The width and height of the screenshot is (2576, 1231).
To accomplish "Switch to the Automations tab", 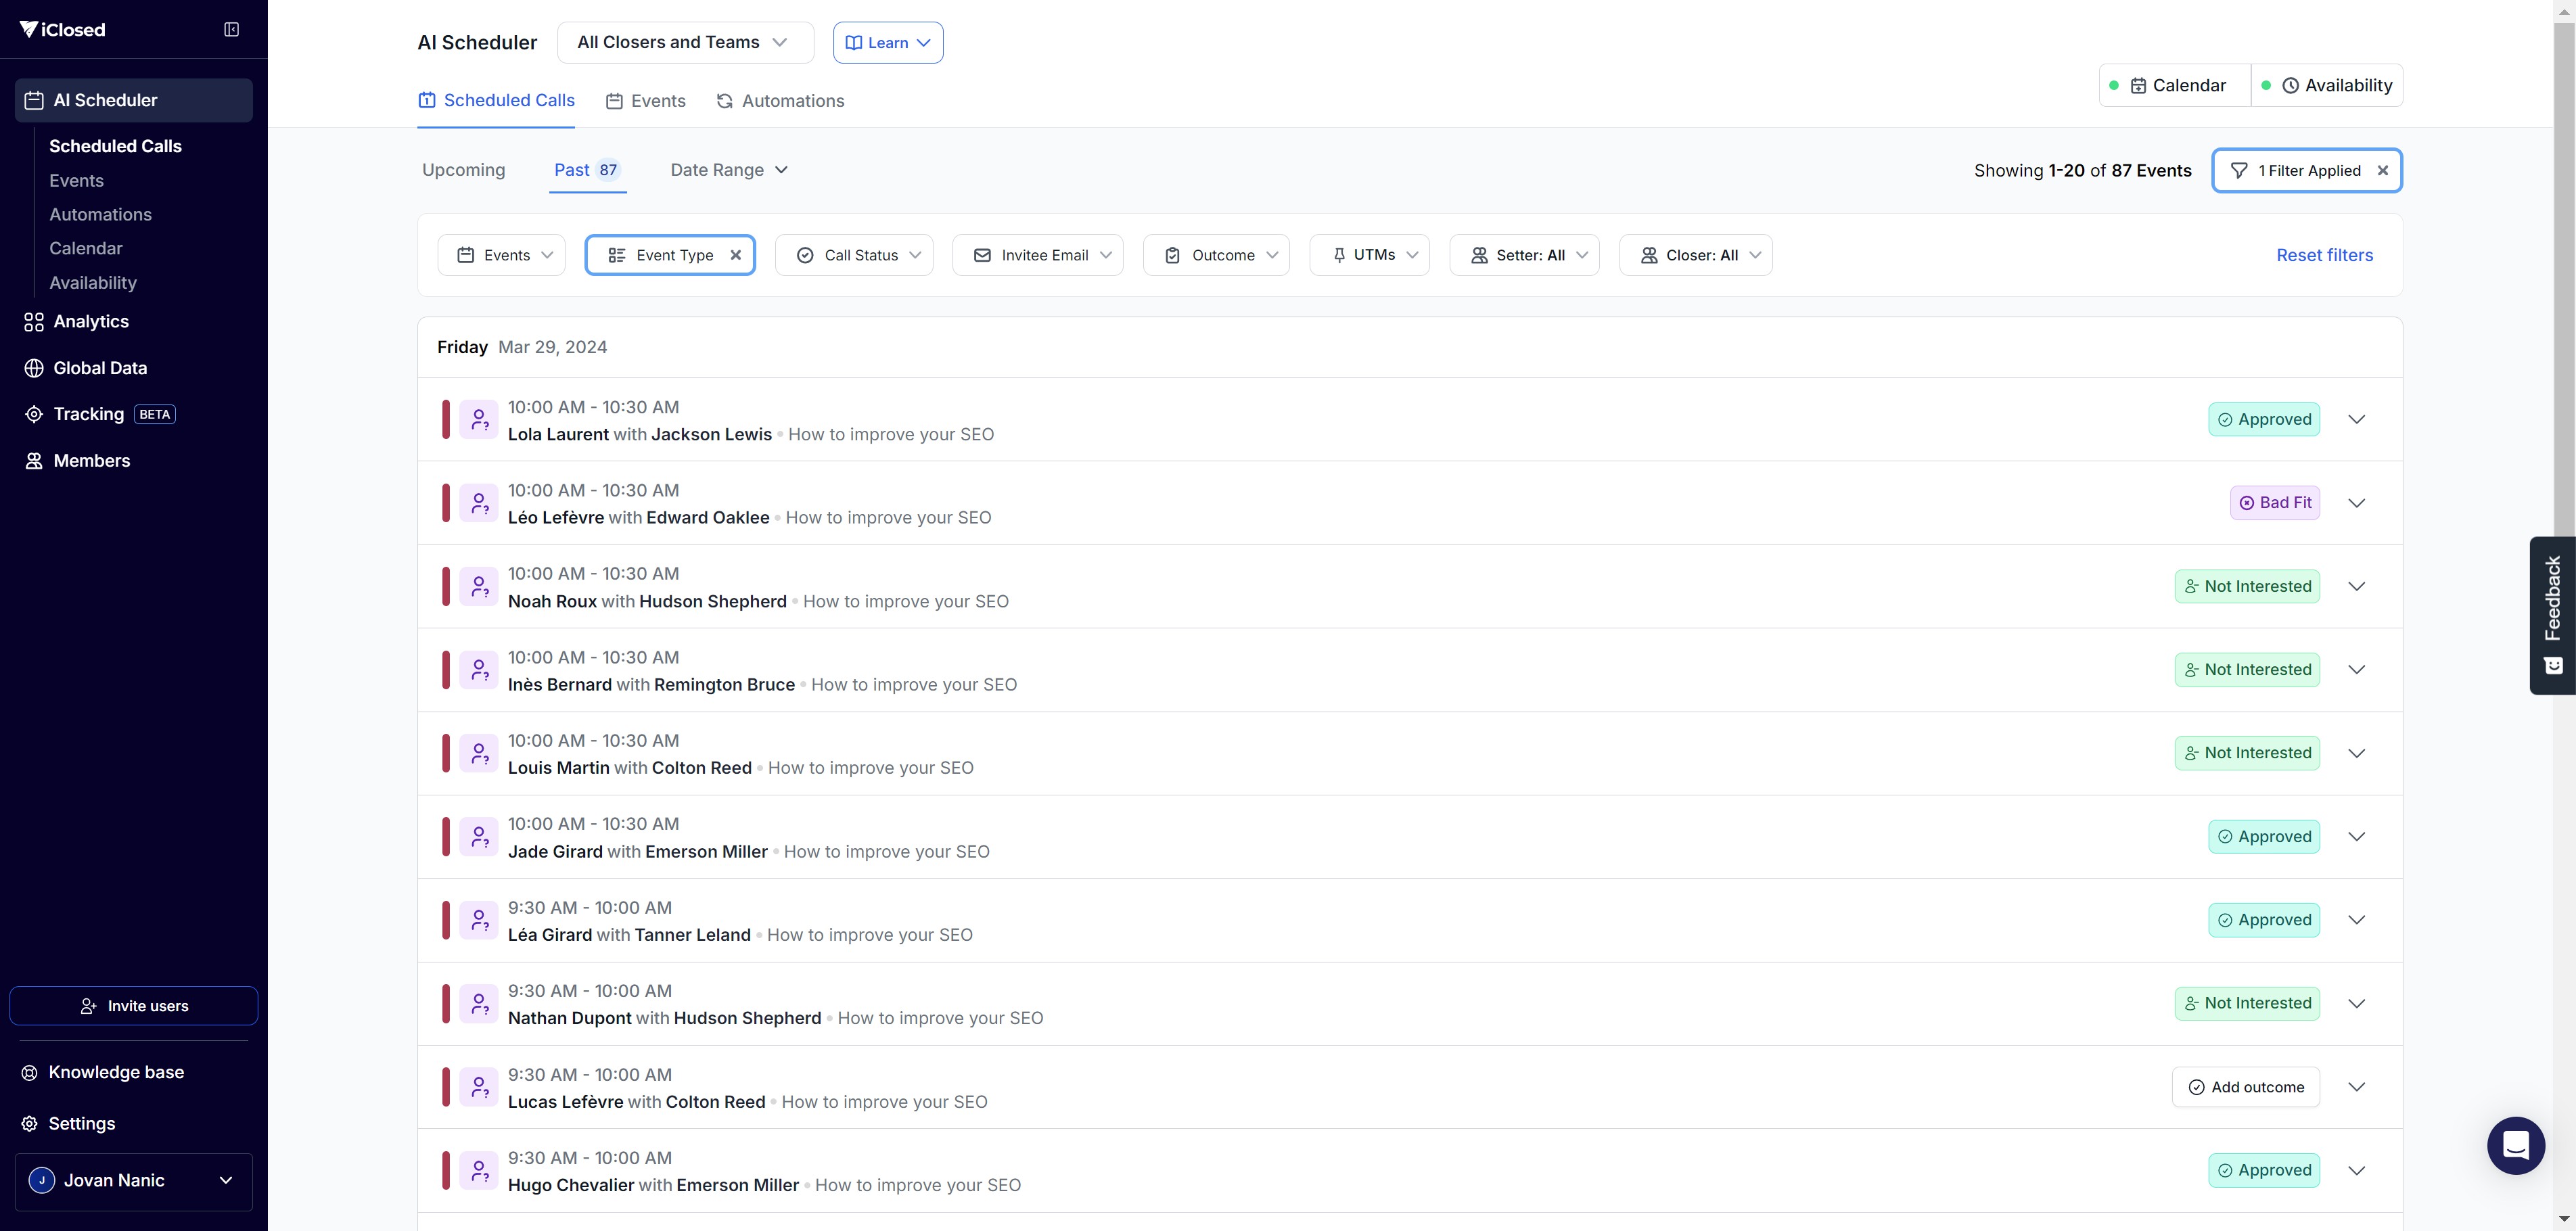I will point(780,101).
